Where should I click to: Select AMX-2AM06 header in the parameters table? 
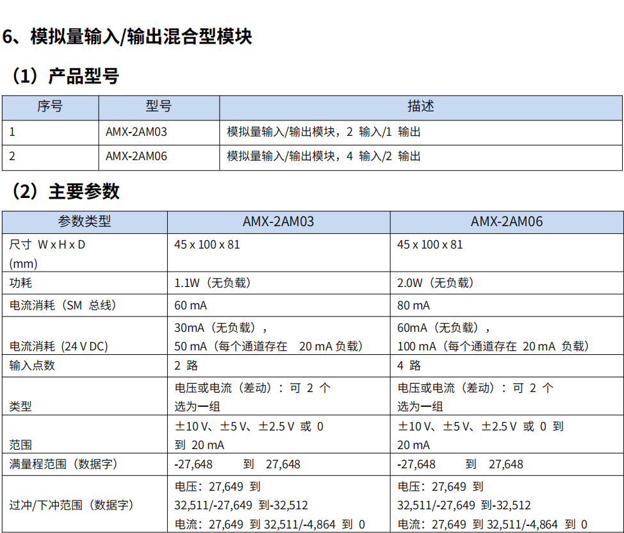pyautogui.click(x=506, y=222)
